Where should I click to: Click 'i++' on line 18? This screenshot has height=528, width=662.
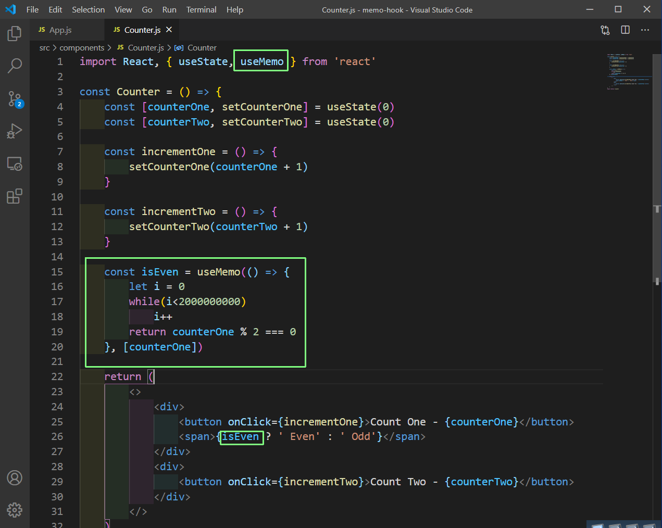tap(163, 317)
